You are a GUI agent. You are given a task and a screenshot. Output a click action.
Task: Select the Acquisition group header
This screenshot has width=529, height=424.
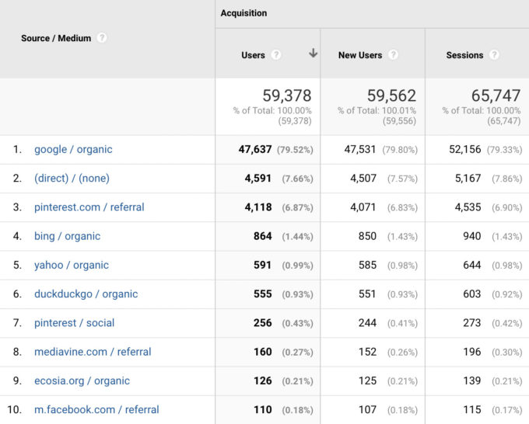click(x=243, y=13)
